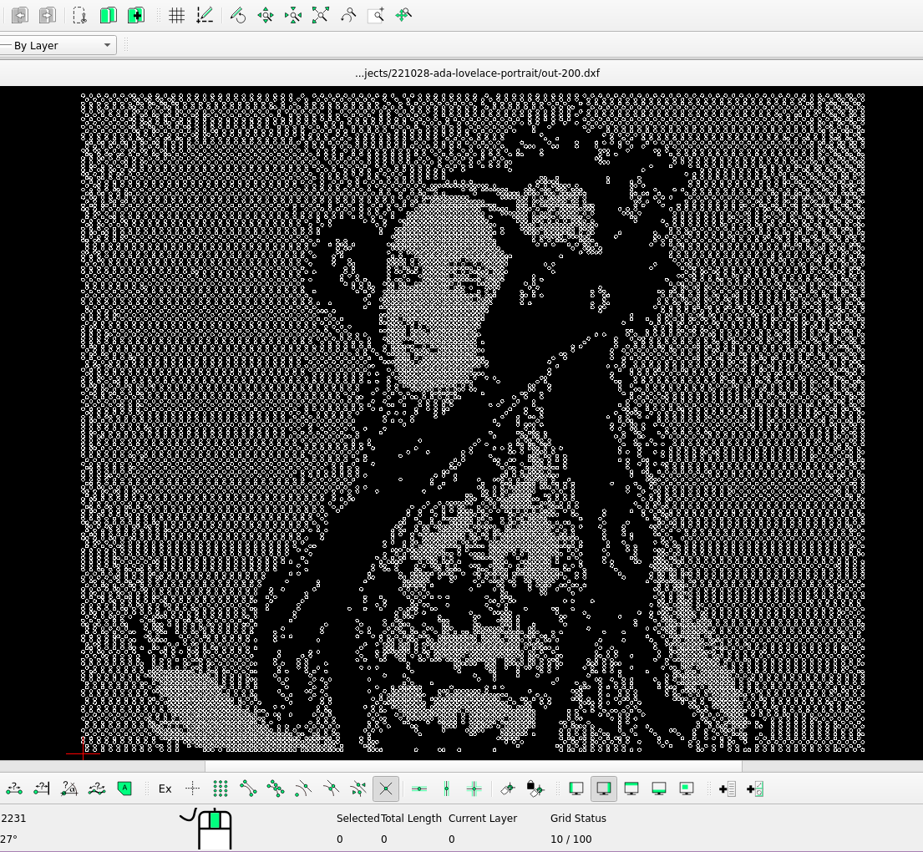Viewport: 923px width, 852px height.
Task: Disable the active snap intersection button
Action: (x=386, y=789)
